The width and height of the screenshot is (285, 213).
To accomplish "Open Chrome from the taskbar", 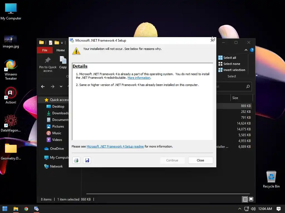I will click(x=26, y=209).
